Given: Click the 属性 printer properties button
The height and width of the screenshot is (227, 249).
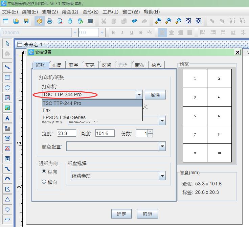Looking at the screenshot, I should click(155, 95).
